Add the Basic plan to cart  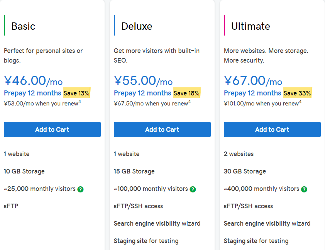tap(52, 129)
